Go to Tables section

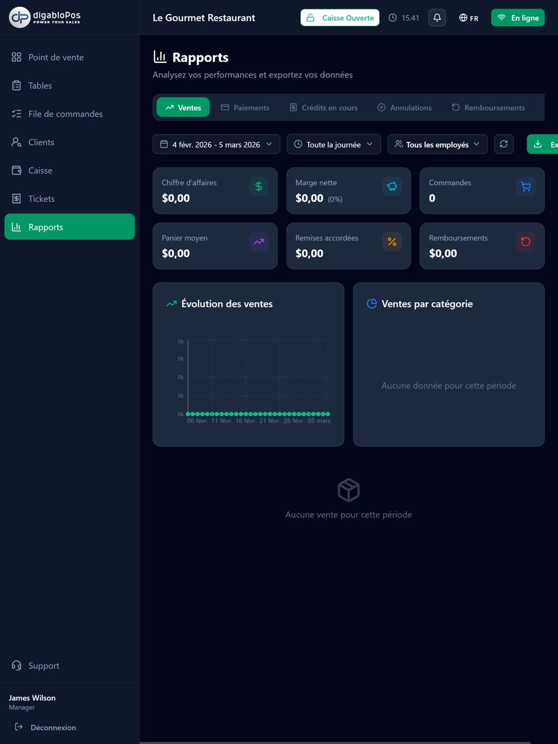[69, 85]
